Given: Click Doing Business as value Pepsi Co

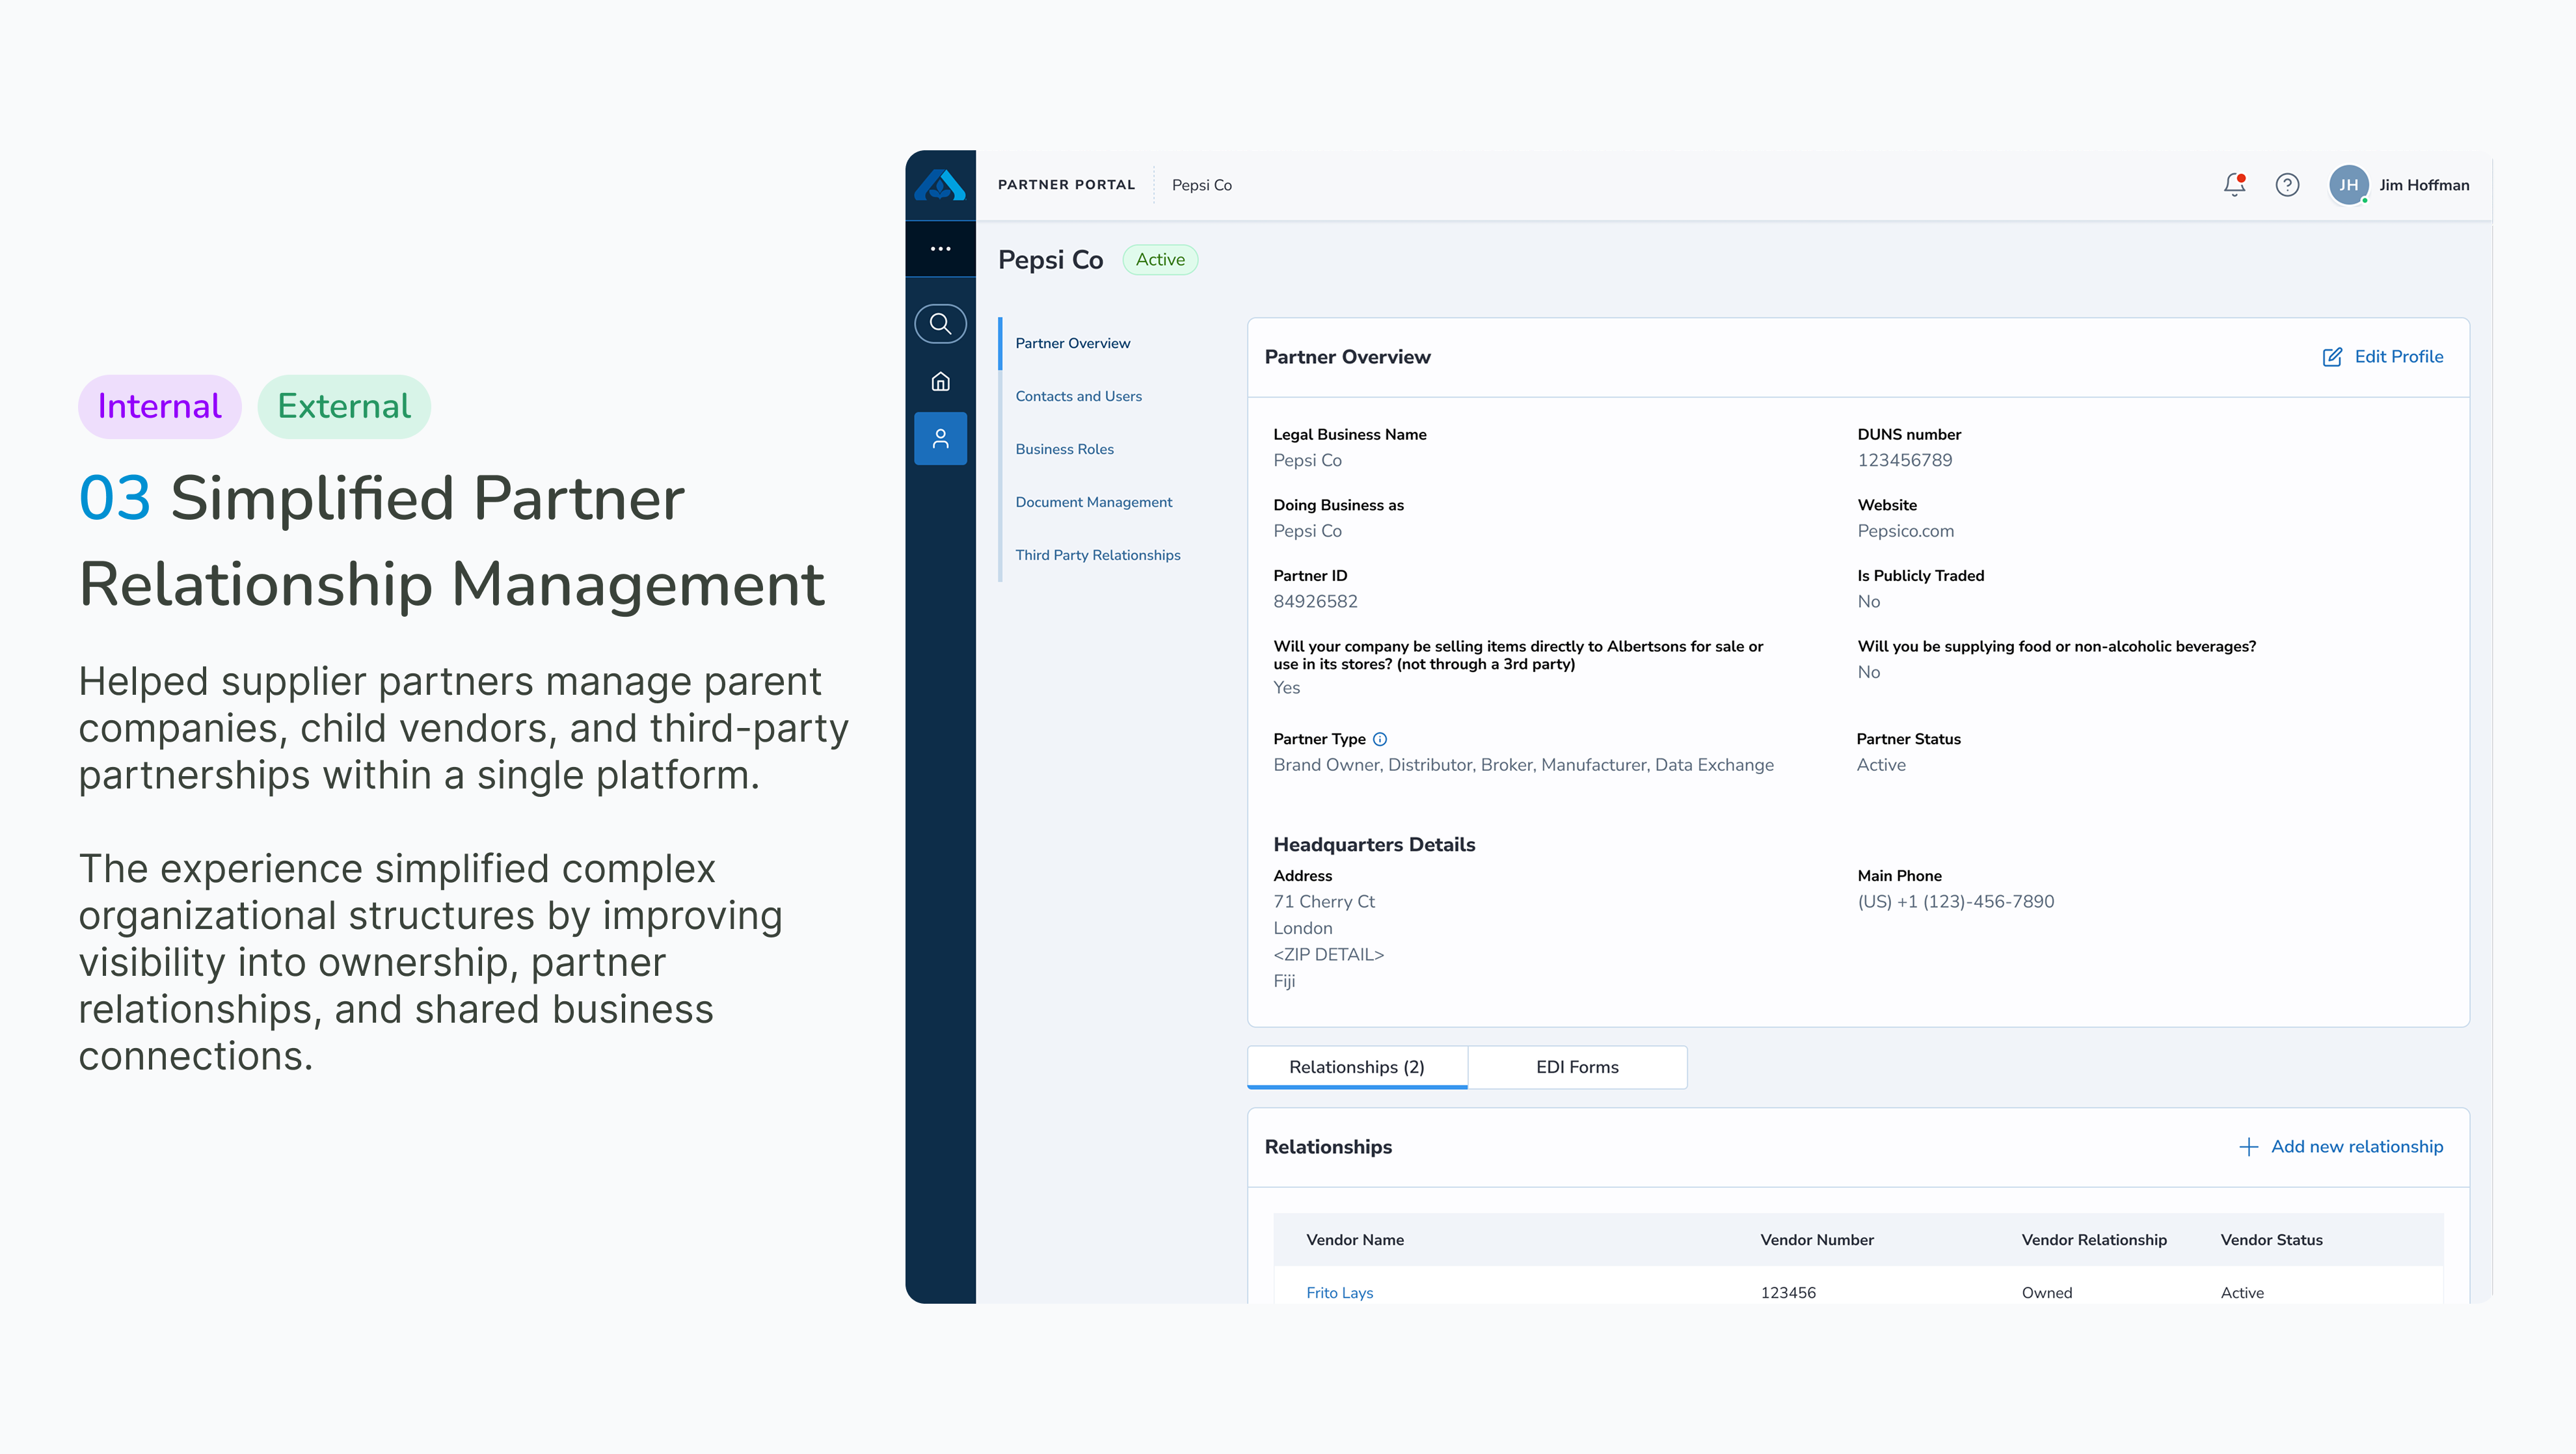Looking at the screenshot, I should click(x=1307, y=531).
